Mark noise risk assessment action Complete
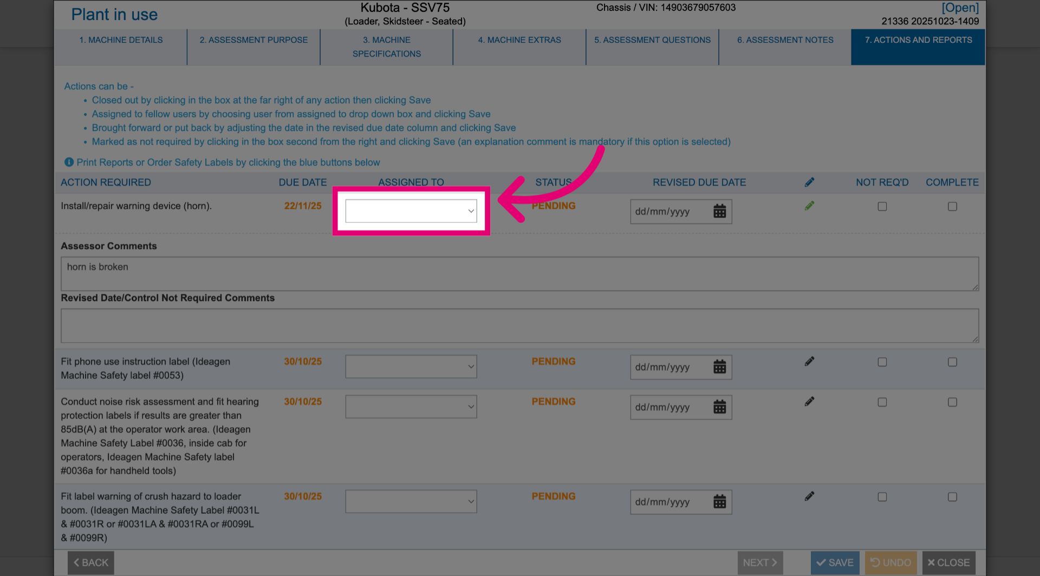This screenshot has height=576, width=1040. tap(952, 402)
